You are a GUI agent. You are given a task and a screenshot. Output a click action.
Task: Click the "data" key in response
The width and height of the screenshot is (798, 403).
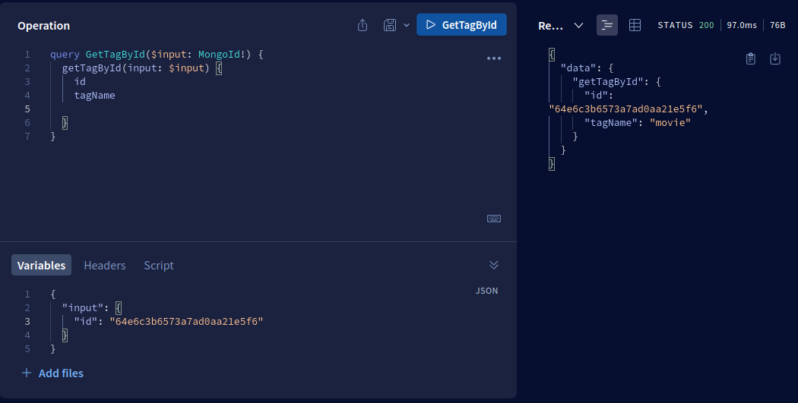pos(578,68)
